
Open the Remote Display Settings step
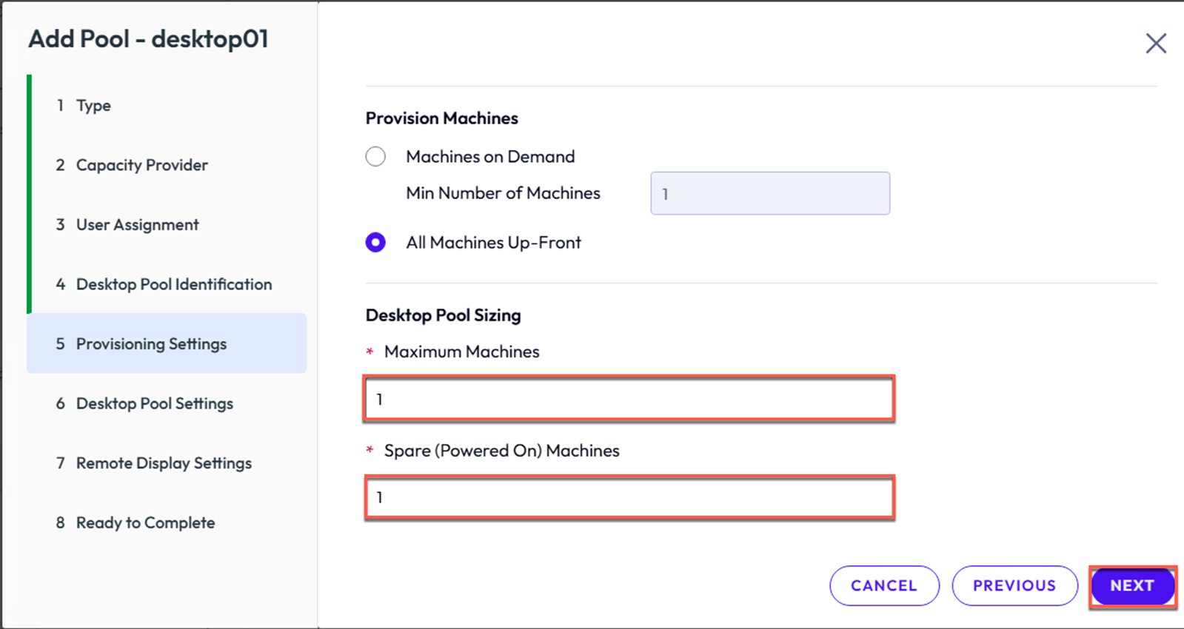click(154, 463)
